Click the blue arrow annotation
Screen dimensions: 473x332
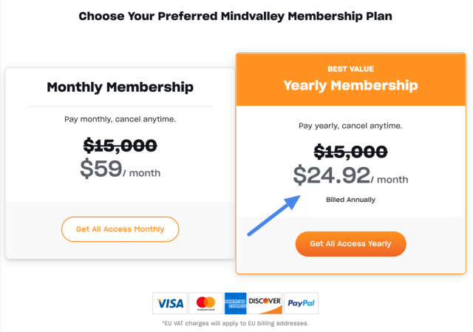pos(273,215)
